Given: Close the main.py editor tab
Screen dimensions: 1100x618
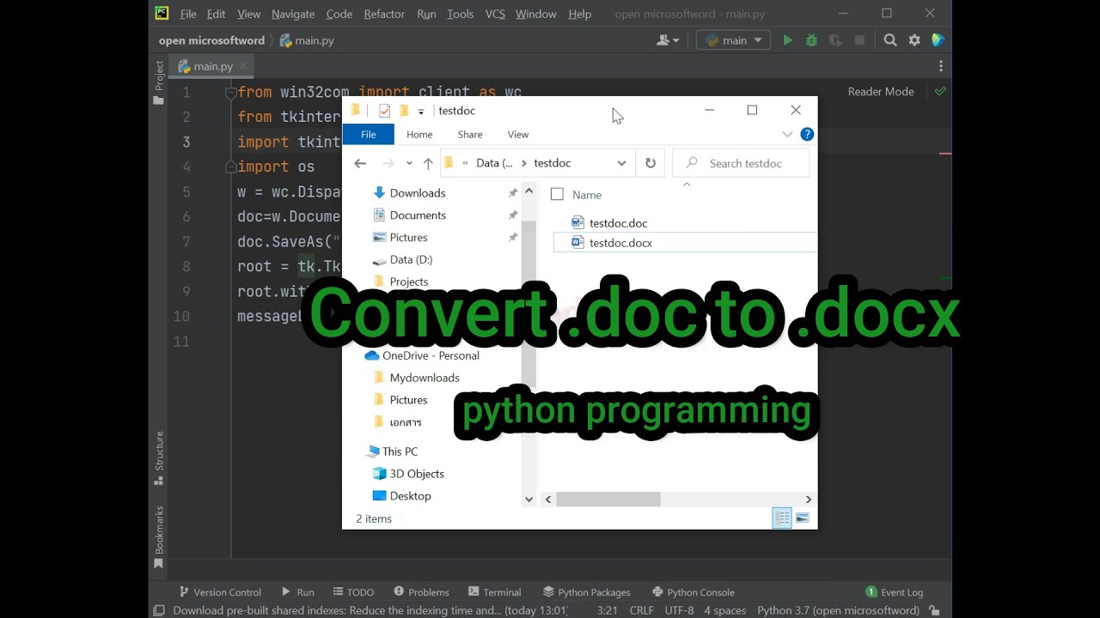Looking at the screenshot, I should [x=243, y=66].
